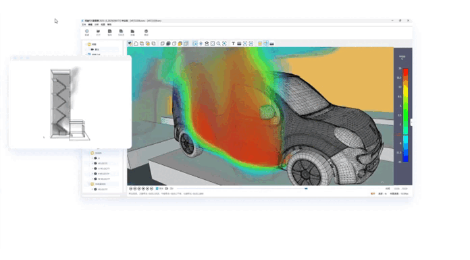This screenshot has height=260, width=470.
Task: Click the magnifier zoom tool icon
Action: (219, 44)
